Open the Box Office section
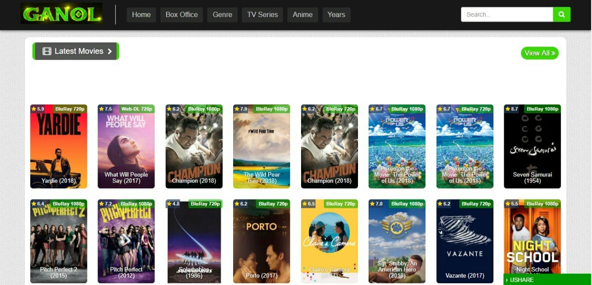 coord(182,15)
